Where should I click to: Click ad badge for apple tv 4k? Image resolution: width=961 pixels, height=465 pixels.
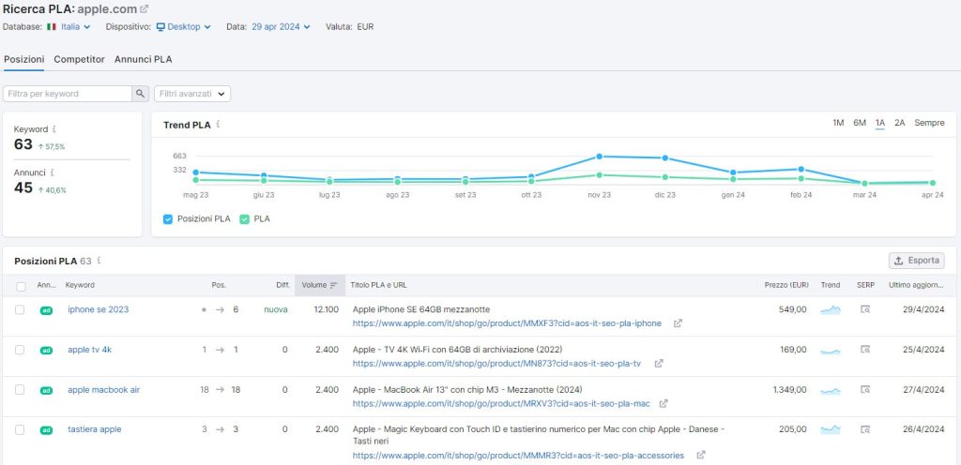point(46,351)
